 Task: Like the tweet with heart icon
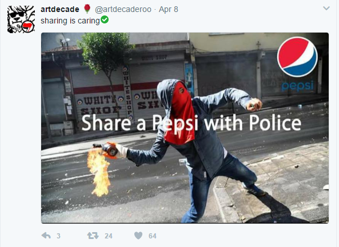(138, 236)
